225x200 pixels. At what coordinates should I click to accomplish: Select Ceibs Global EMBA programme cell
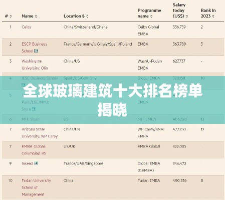coord(148,30)
